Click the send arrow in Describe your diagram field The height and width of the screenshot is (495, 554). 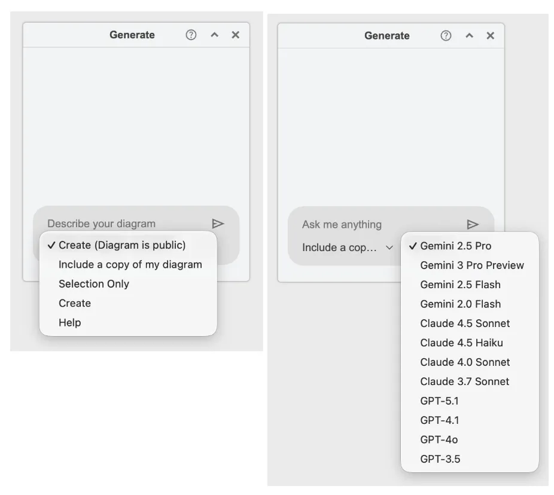coord(218,223)
